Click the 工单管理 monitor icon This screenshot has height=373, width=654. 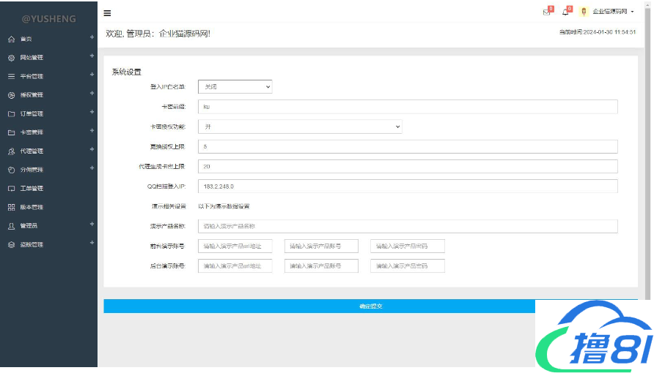coord(11,189)
